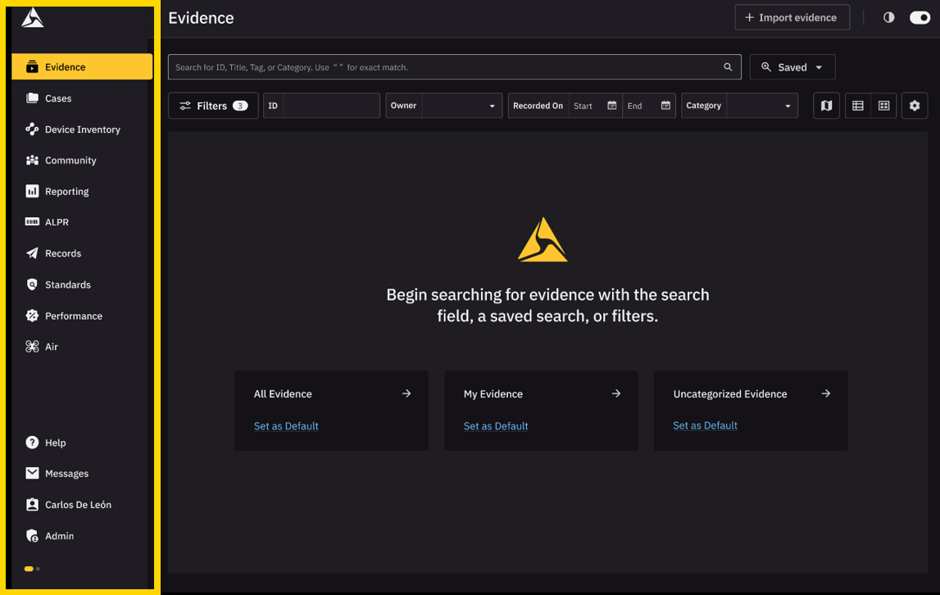Screen dimensions: 940x595
Task: Open the Filters panel button
Action: (213, 106)
